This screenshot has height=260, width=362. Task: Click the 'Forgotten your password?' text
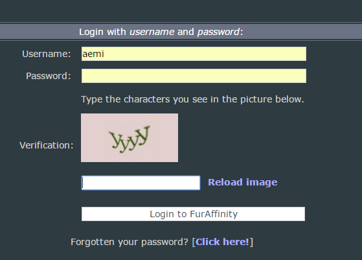pyautogui.click(x=130, y=242)
